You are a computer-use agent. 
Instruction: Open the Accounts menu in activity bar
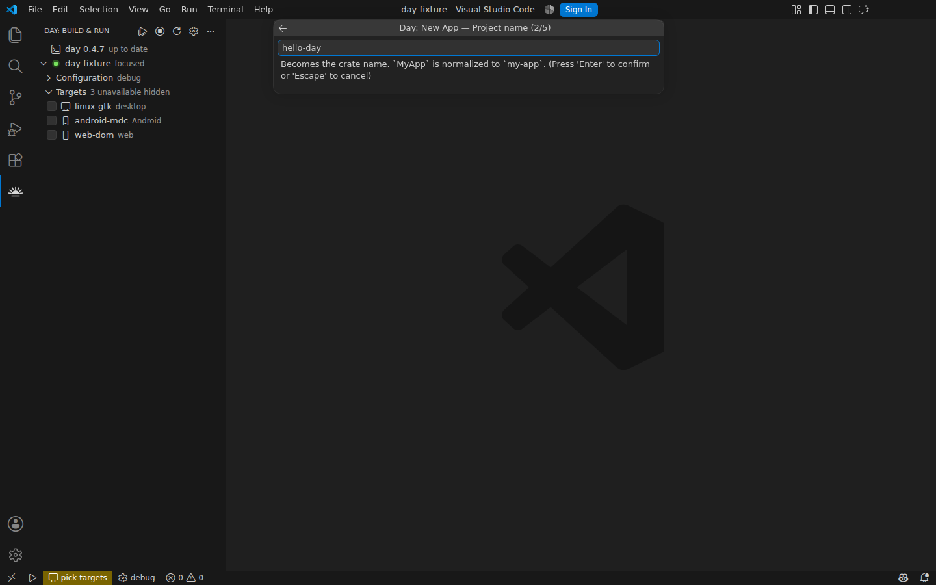[16, 524]
